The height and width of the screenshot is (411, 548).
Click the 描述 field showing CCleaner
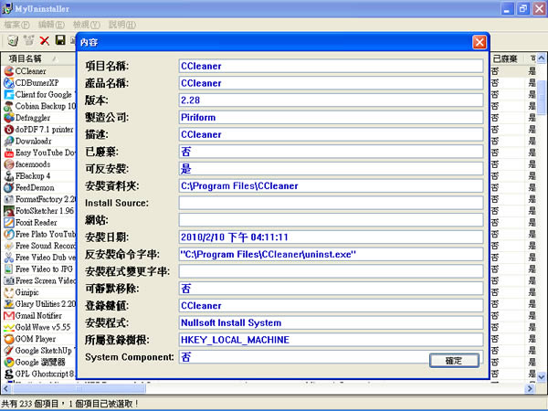[x=331, y=134]
